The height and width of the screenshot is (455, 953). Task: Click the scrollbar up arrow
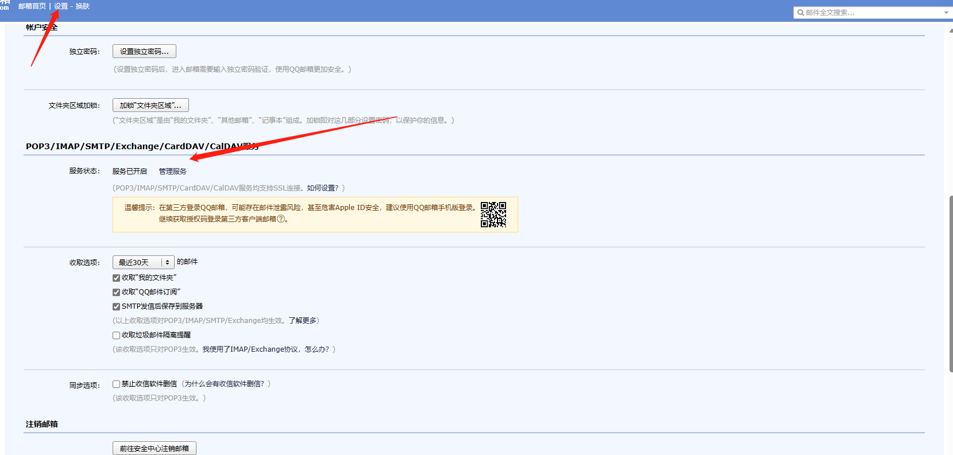[950, 30]
